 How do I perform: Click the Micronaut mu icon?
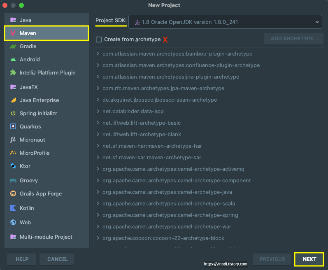pos(13,140)
